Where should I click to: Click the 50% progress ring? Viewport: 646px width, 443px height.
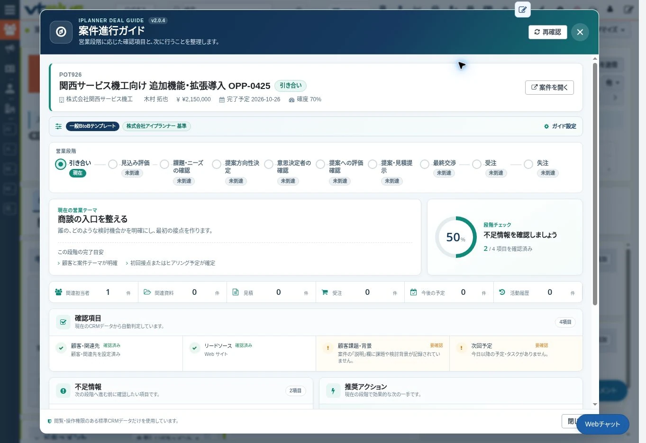click(x=456, y=237)
